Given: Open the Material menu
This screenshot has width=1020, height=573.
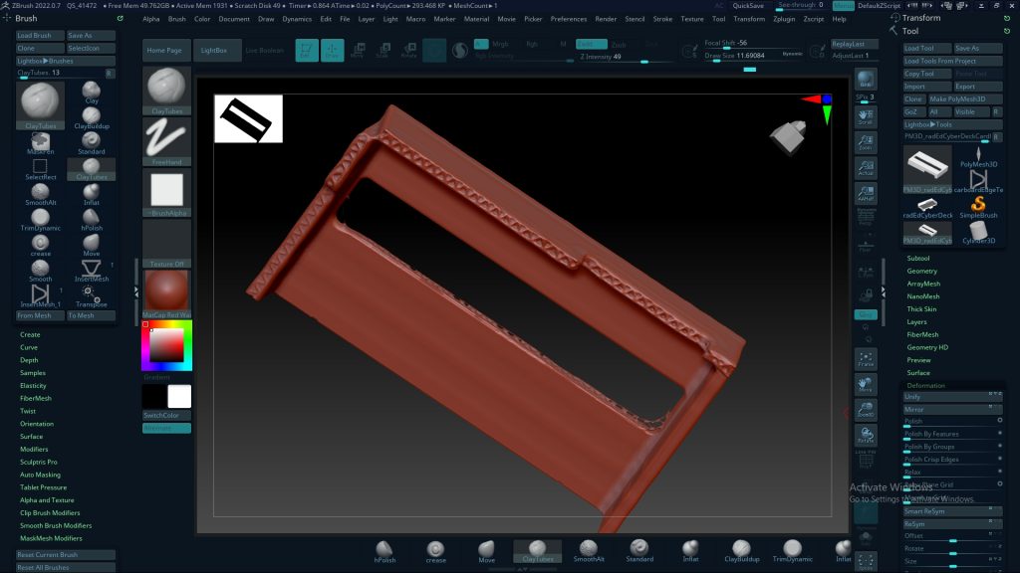Looking at the screenshot, I should tap(476, 19).
